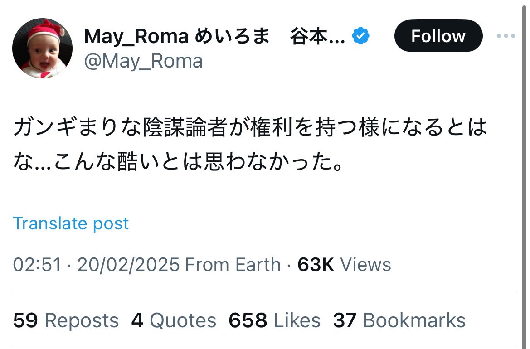Screen dimensions: 530x349
Task: Follow the May_Roma account
Action: point(438,36)
